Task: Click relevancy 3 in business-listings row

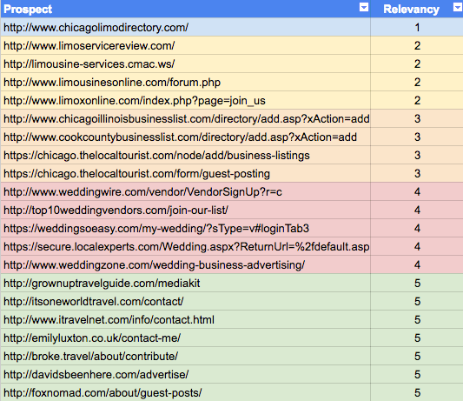Action: (x=417, y=155)
